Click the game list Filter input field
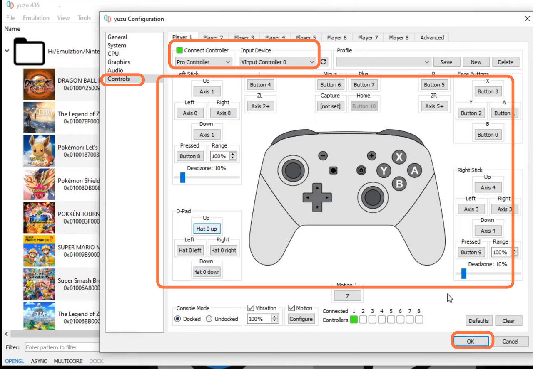Screen dimensions: 533x369 pos(62,347)
